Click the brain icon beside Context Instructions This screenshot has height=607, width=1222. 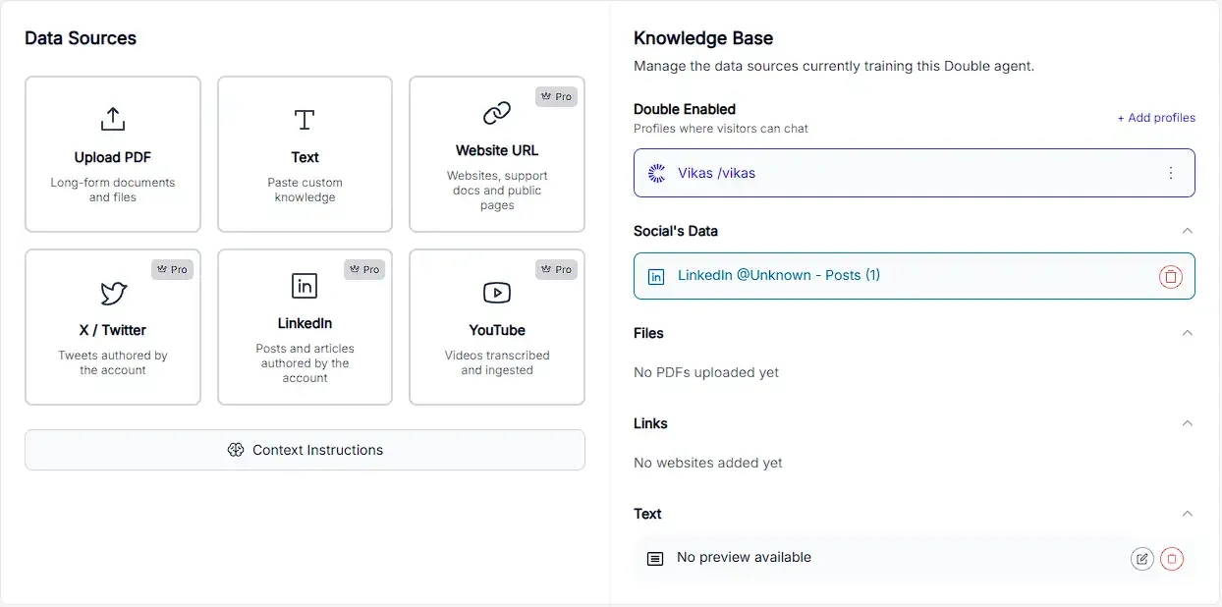point(235,450)
